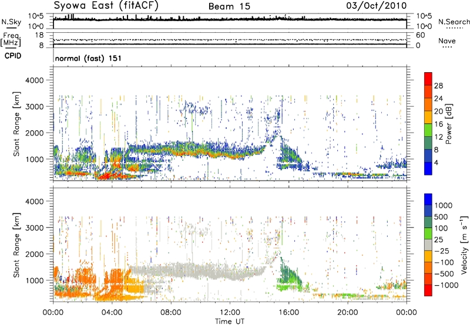Click the '04:00' time axis tick
The width and height of the screenshot is (470, 325).
tap(112, 313)
